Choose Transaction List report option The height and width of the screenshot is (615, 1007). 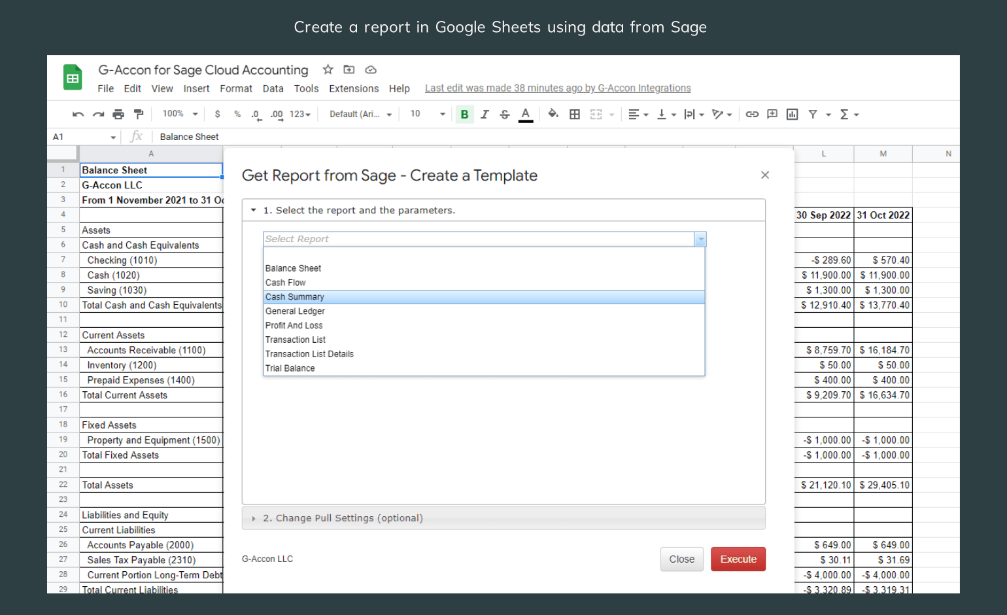[484, 340]
